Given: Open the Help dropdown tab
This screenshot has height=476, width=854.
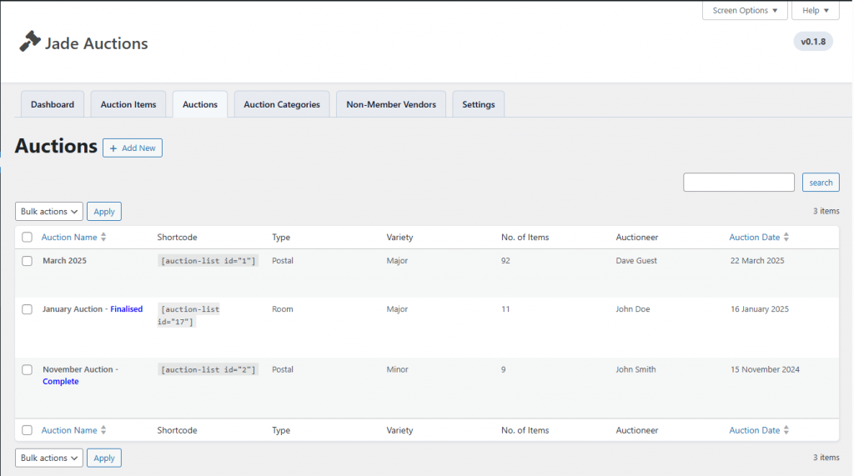Looking at the screenshot, I should coord(815,11).
